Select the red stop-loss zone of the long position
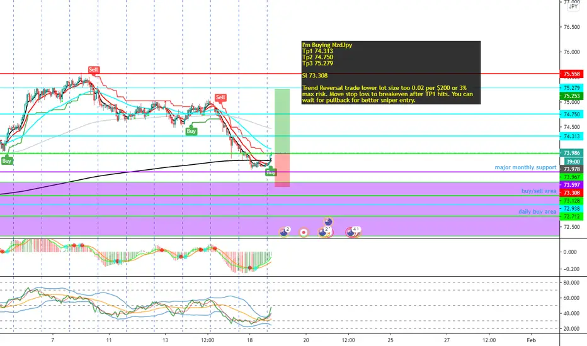This screenshot has width=587, height=346. pos(282,170)
